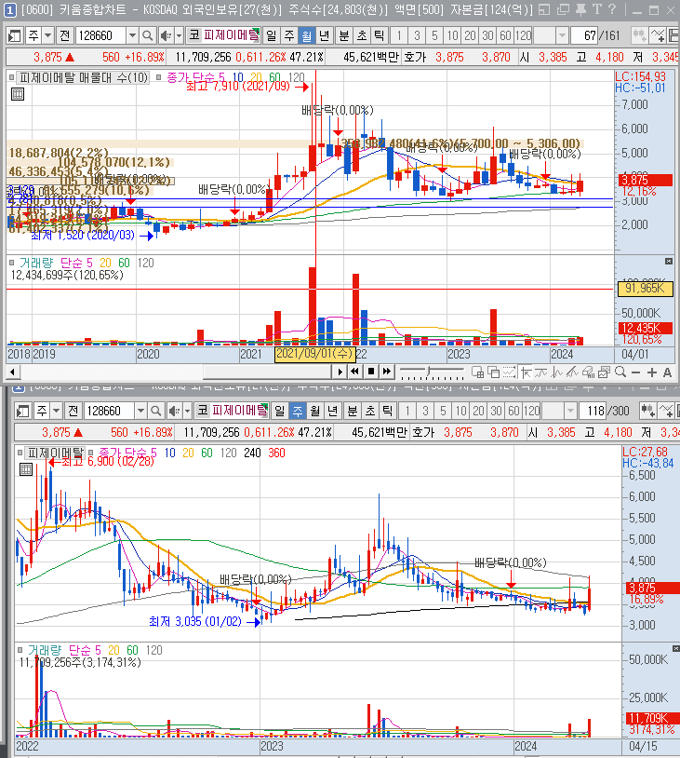Click the 67 bar count field in monthly toolbar
This screenshot has width=680, height=758.
click(x=584, y=35)
